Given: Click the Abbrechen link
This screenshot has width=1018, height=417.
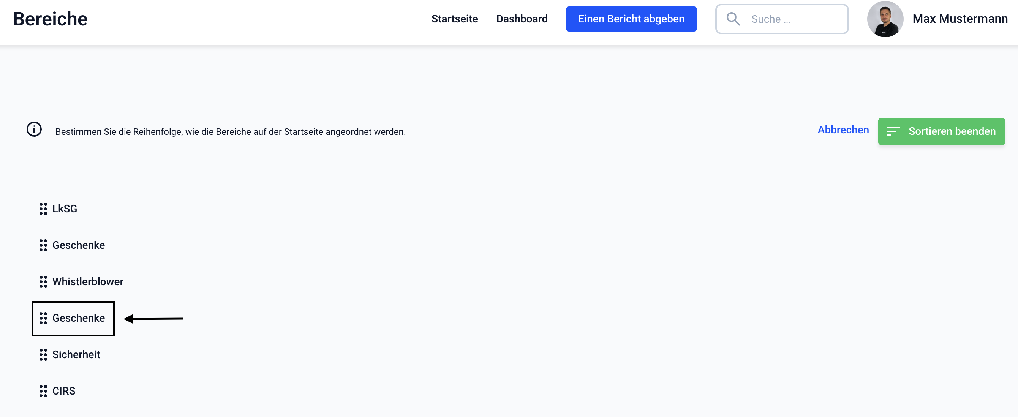Looking at the screenshot, I should coord(843,130).
